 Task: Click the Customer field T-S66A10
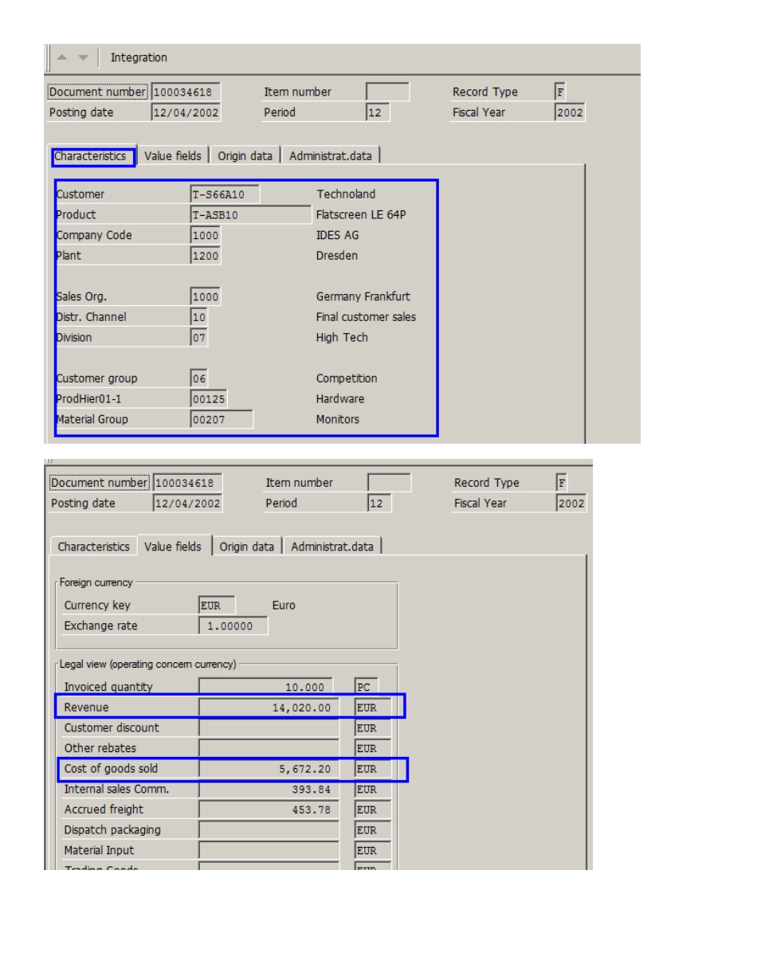(226, 194)
